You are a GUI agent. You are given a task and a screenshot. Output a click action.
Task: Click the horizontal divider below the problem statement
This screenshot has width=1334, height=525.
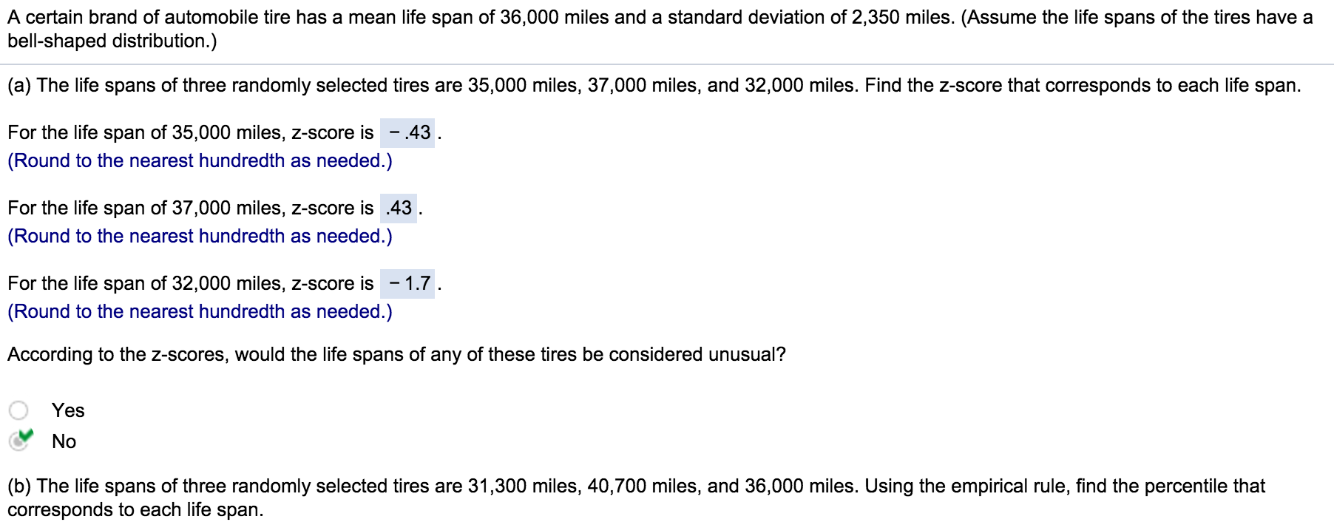(x=667, y=65)
